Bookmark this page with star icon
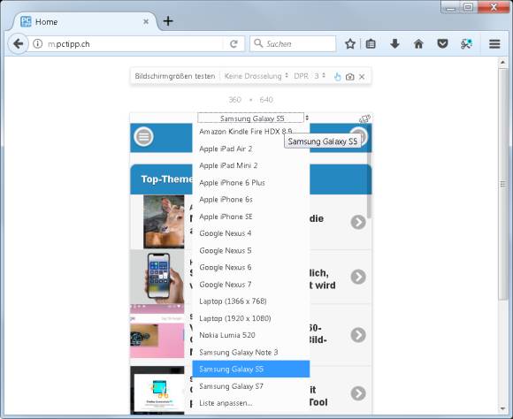513x419 pixels. (x=350, y=44)
